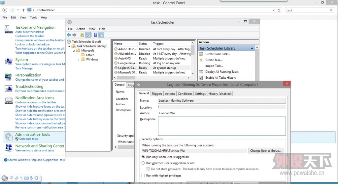Click the Create Basic Task icon in Actions
Viewport: 338px width, 184px height.
[x=201, y=54]
